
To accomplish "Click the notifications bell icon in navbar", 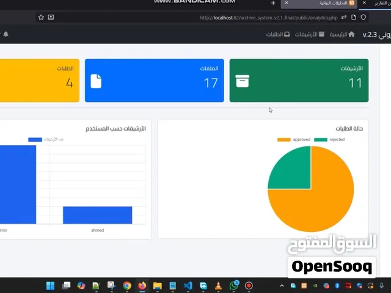I will click(x=6, y=34).
